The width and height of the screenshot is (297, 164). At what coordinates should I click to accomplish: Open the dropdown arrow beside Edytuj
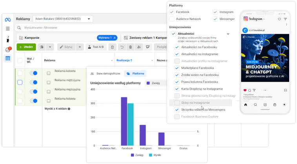tap(80, 47)
